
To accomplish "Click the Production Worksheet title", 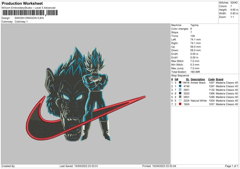I will pos(22,3).
